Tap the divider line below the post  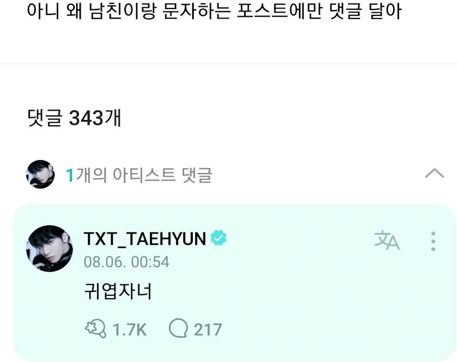pyautogui.click(x=228, y=63)
